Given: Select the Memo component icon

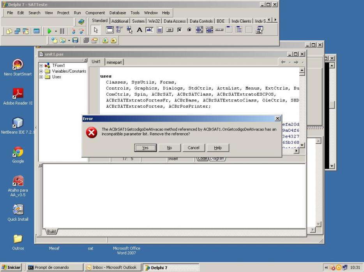Looking at the screenshot, I should [159, 30].
